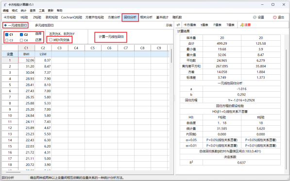Viewport: 290px width, 181px height.
Task: Open the 统计 menu
Action: point(23,11)
